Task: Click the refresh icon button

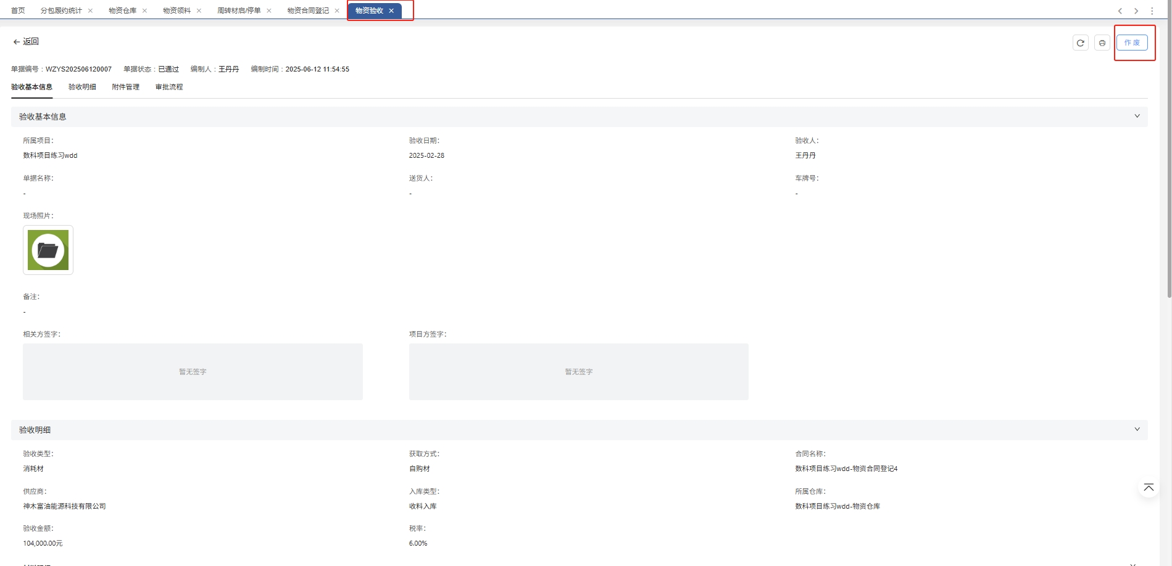Action: (1080, 43)
